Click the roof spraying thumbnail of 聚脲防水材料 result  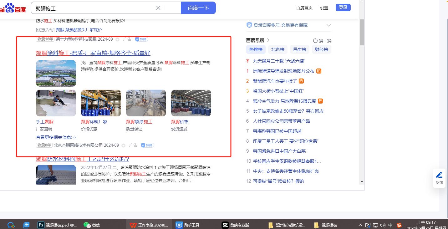[56, 175]
